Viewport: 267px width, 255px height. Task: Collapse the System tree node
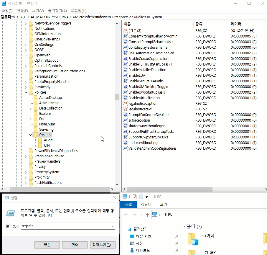click(x=30, y=135)
